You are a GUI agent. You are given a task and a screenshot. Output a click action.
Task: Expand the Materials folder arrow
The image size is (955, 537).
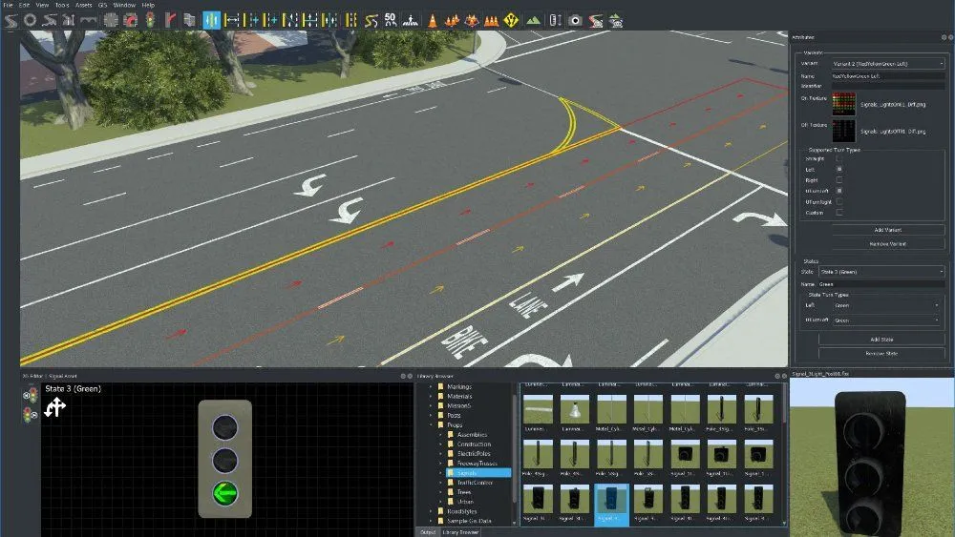pyautogui.click(x=431, y=397)
